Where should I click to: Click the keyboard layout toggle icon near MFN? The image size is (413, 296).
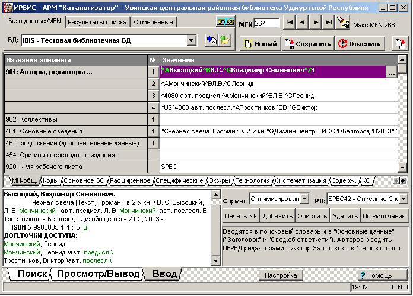coord(225,21)
